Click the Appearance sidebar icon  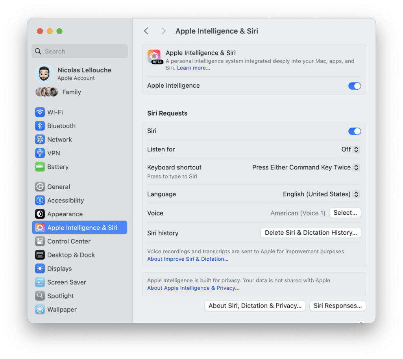[x=40, y=214]
